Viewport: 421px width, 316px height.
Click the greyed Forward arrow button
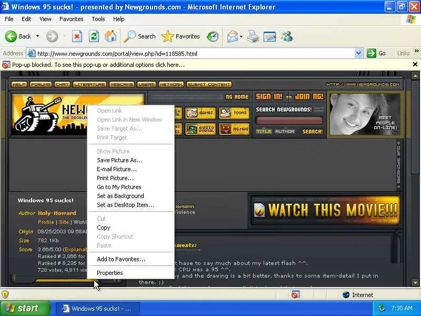(52, 36)
